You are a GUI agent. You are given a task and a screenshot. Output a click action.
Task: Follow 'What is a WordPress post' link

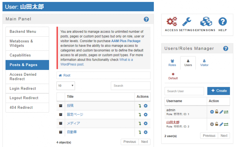(97, 62)
